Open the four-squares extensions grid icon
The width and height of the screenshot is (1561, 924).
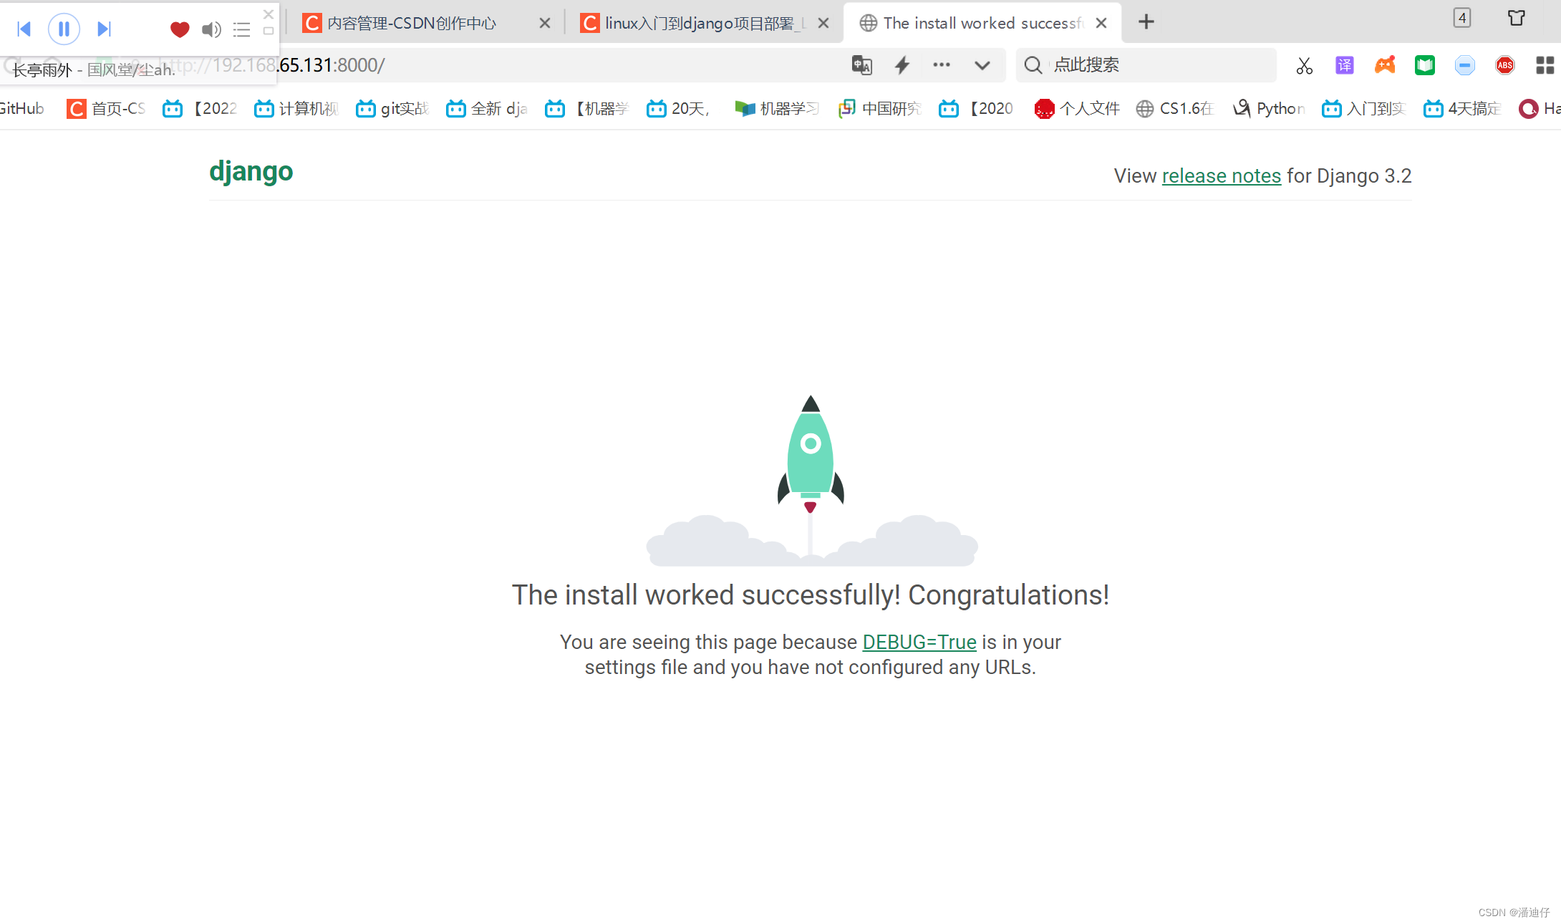coord(1545,66)
